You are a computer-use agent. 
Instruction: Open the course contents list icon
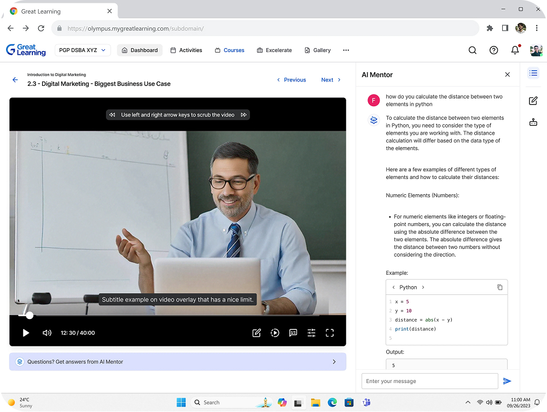533,73
